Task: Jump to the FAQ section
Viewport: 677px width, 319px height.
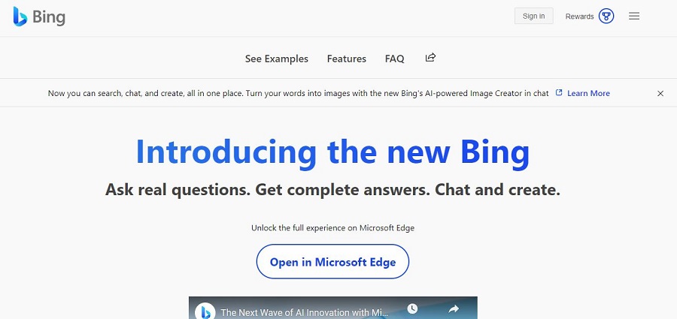Action: [x=395, y=59]
